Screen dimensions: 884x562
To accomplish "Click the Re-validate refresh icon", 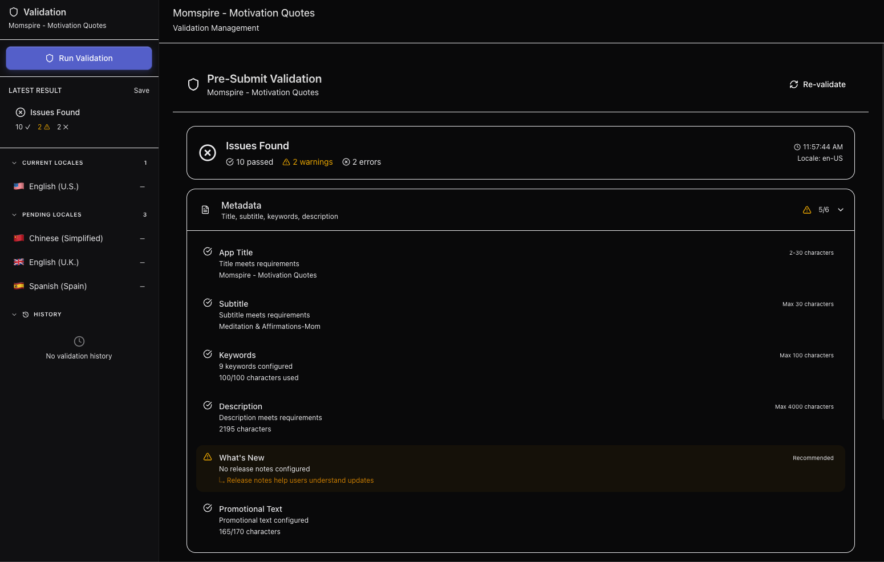I will pyautogui.click(x=794, y=84).
